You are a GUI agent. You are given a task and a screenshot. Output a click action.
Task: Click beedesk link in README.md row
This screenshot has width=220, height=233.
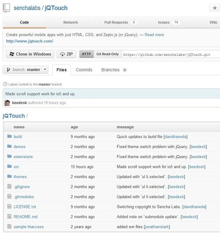[189, 217]
